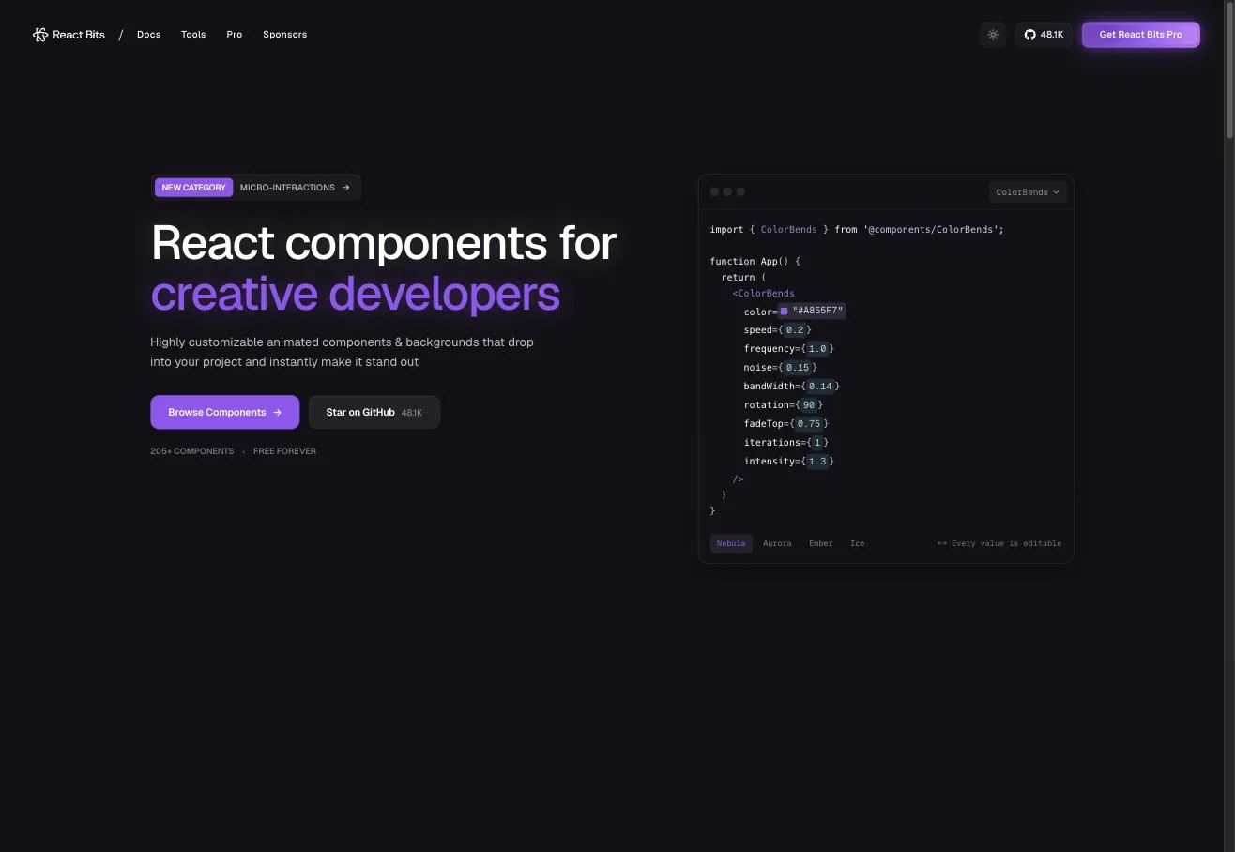Click the rotation value 90

point(809,405)
